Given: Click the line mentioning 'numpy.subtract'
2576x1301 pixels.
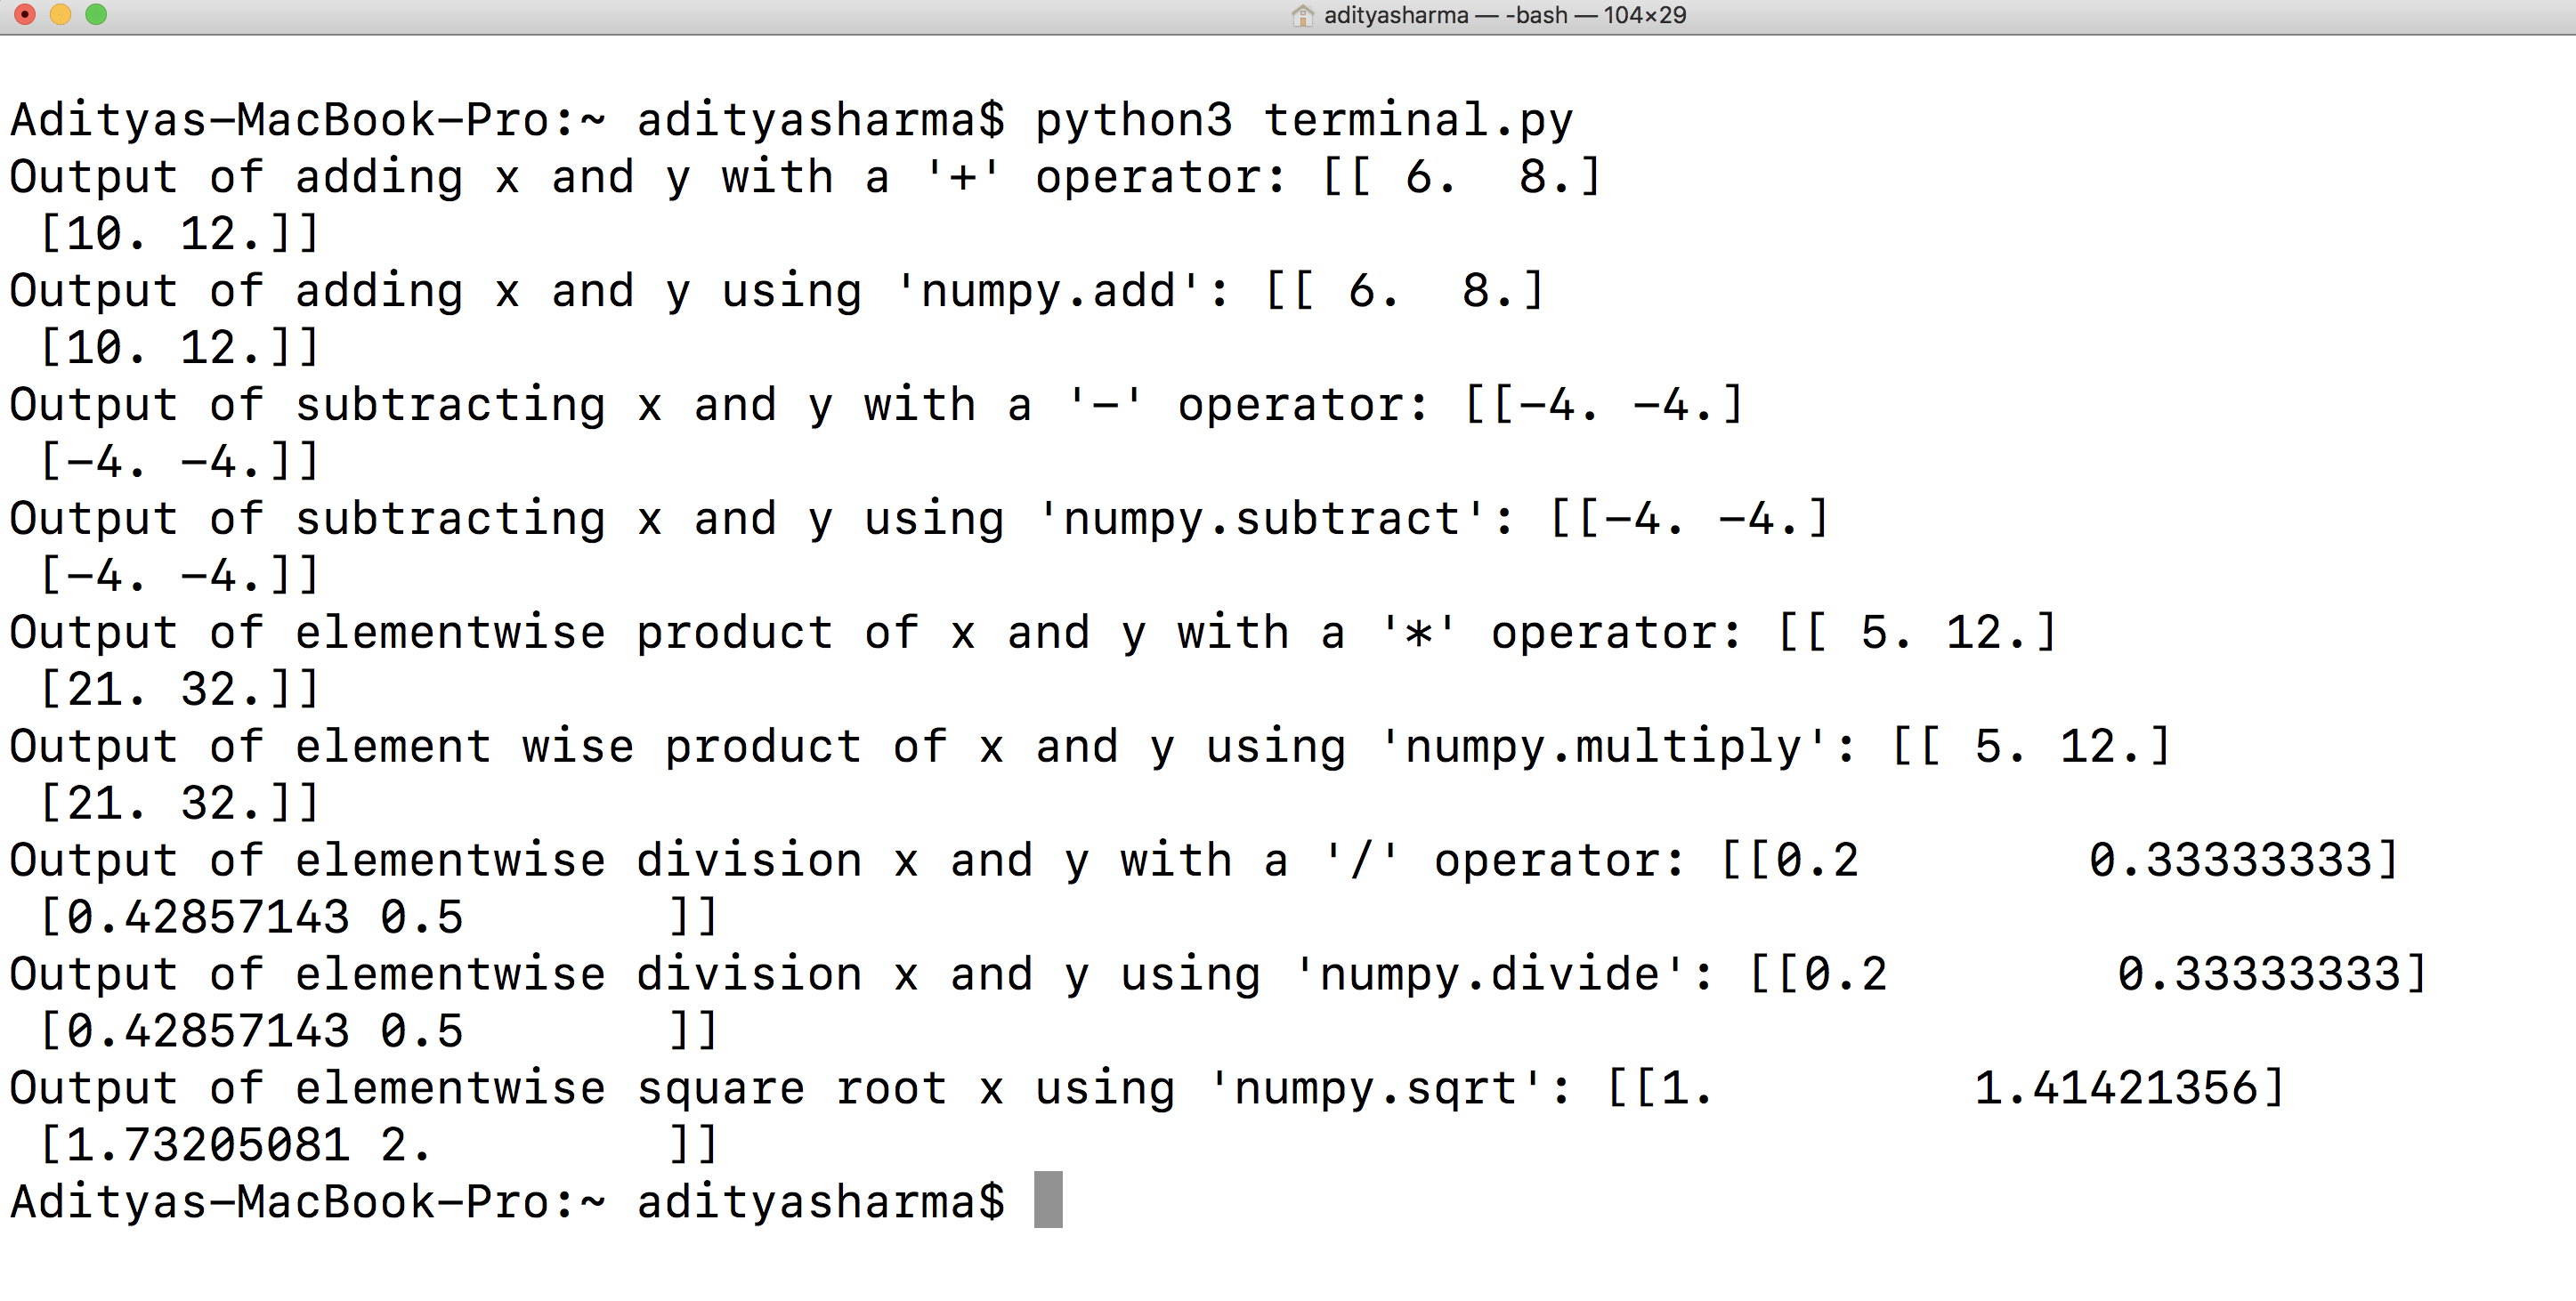Looking at the screenshot, I should (919, 520).
